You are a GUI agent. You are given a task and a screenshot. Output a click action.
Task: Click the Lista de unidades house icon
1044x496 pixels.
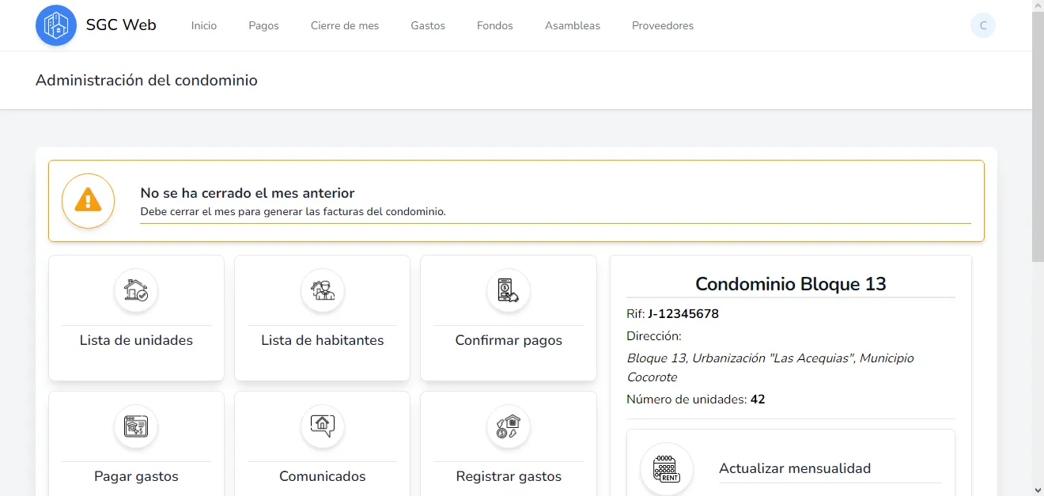click(x=136, y=290)
